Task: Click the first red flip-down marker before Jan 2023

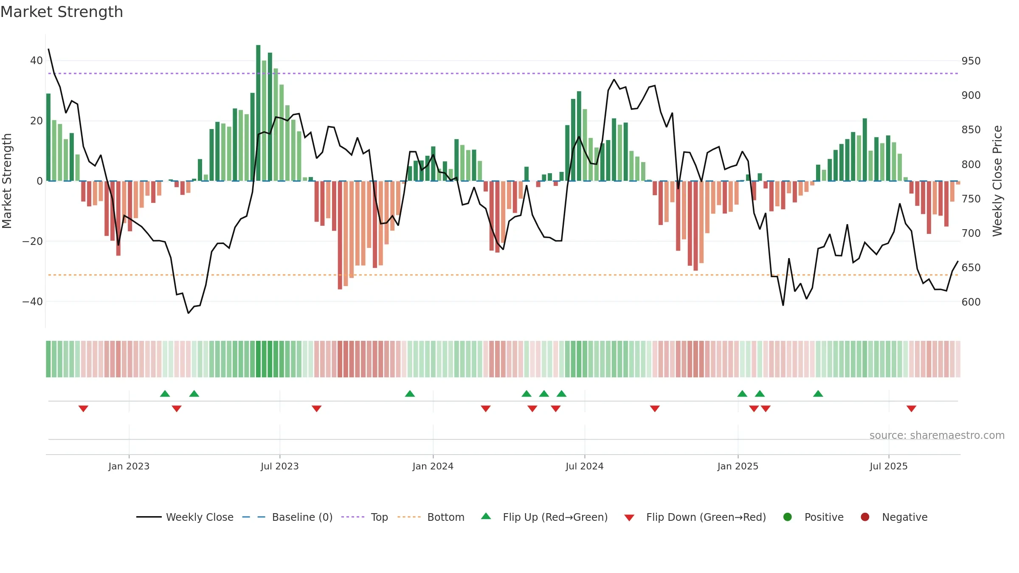Action: click(83, 409)
